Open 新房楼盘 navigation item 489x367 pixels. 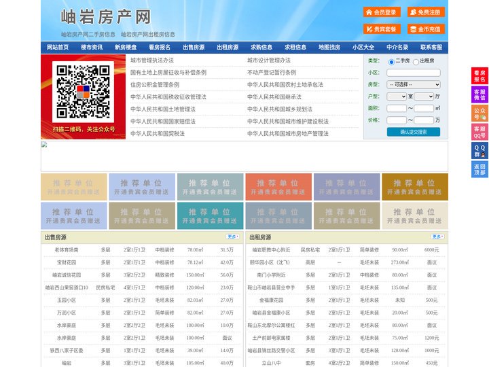pyautogui.click(x=126, y=48)
